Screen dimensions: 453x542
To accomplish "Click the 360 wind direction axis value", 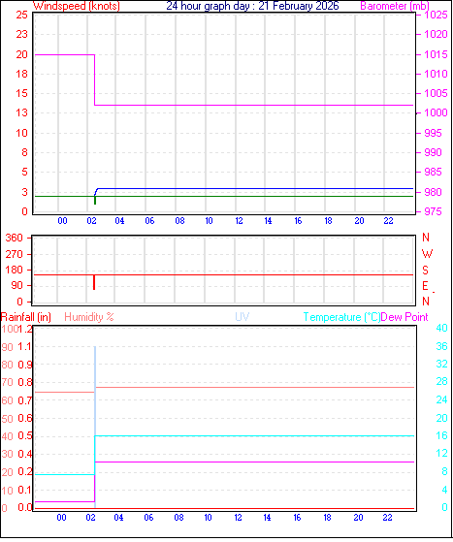I will [x=14, y=238].
